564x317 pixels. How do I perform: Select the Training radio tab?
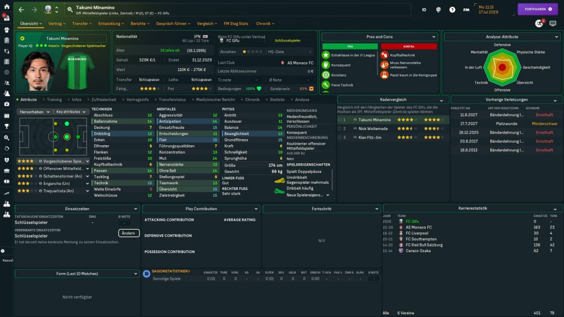tap(54, 100)
